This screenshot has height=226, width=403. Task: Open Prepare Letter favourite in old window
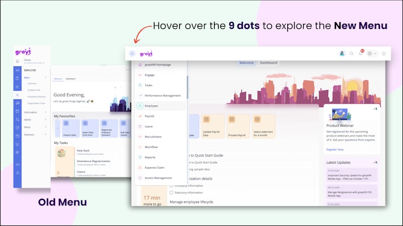coord(70,128)
